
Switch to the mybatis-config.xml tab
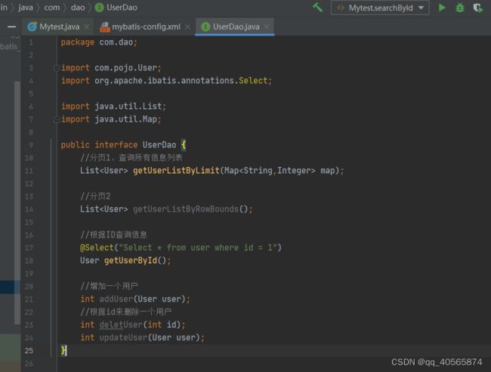[x=146, y=26]
